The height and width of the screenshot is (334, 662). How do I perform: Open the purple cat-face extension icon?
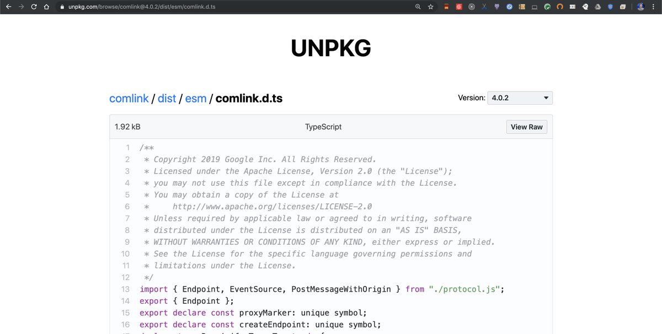[496, 7]
